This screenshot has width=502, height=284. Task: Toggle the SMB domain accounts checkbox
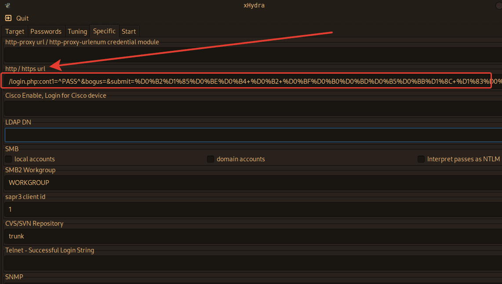point(211,159)
